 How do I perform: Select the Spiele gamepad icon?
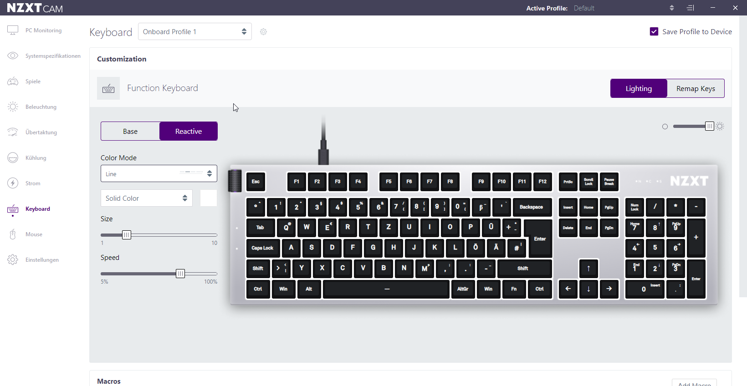(x=13, y=81)
